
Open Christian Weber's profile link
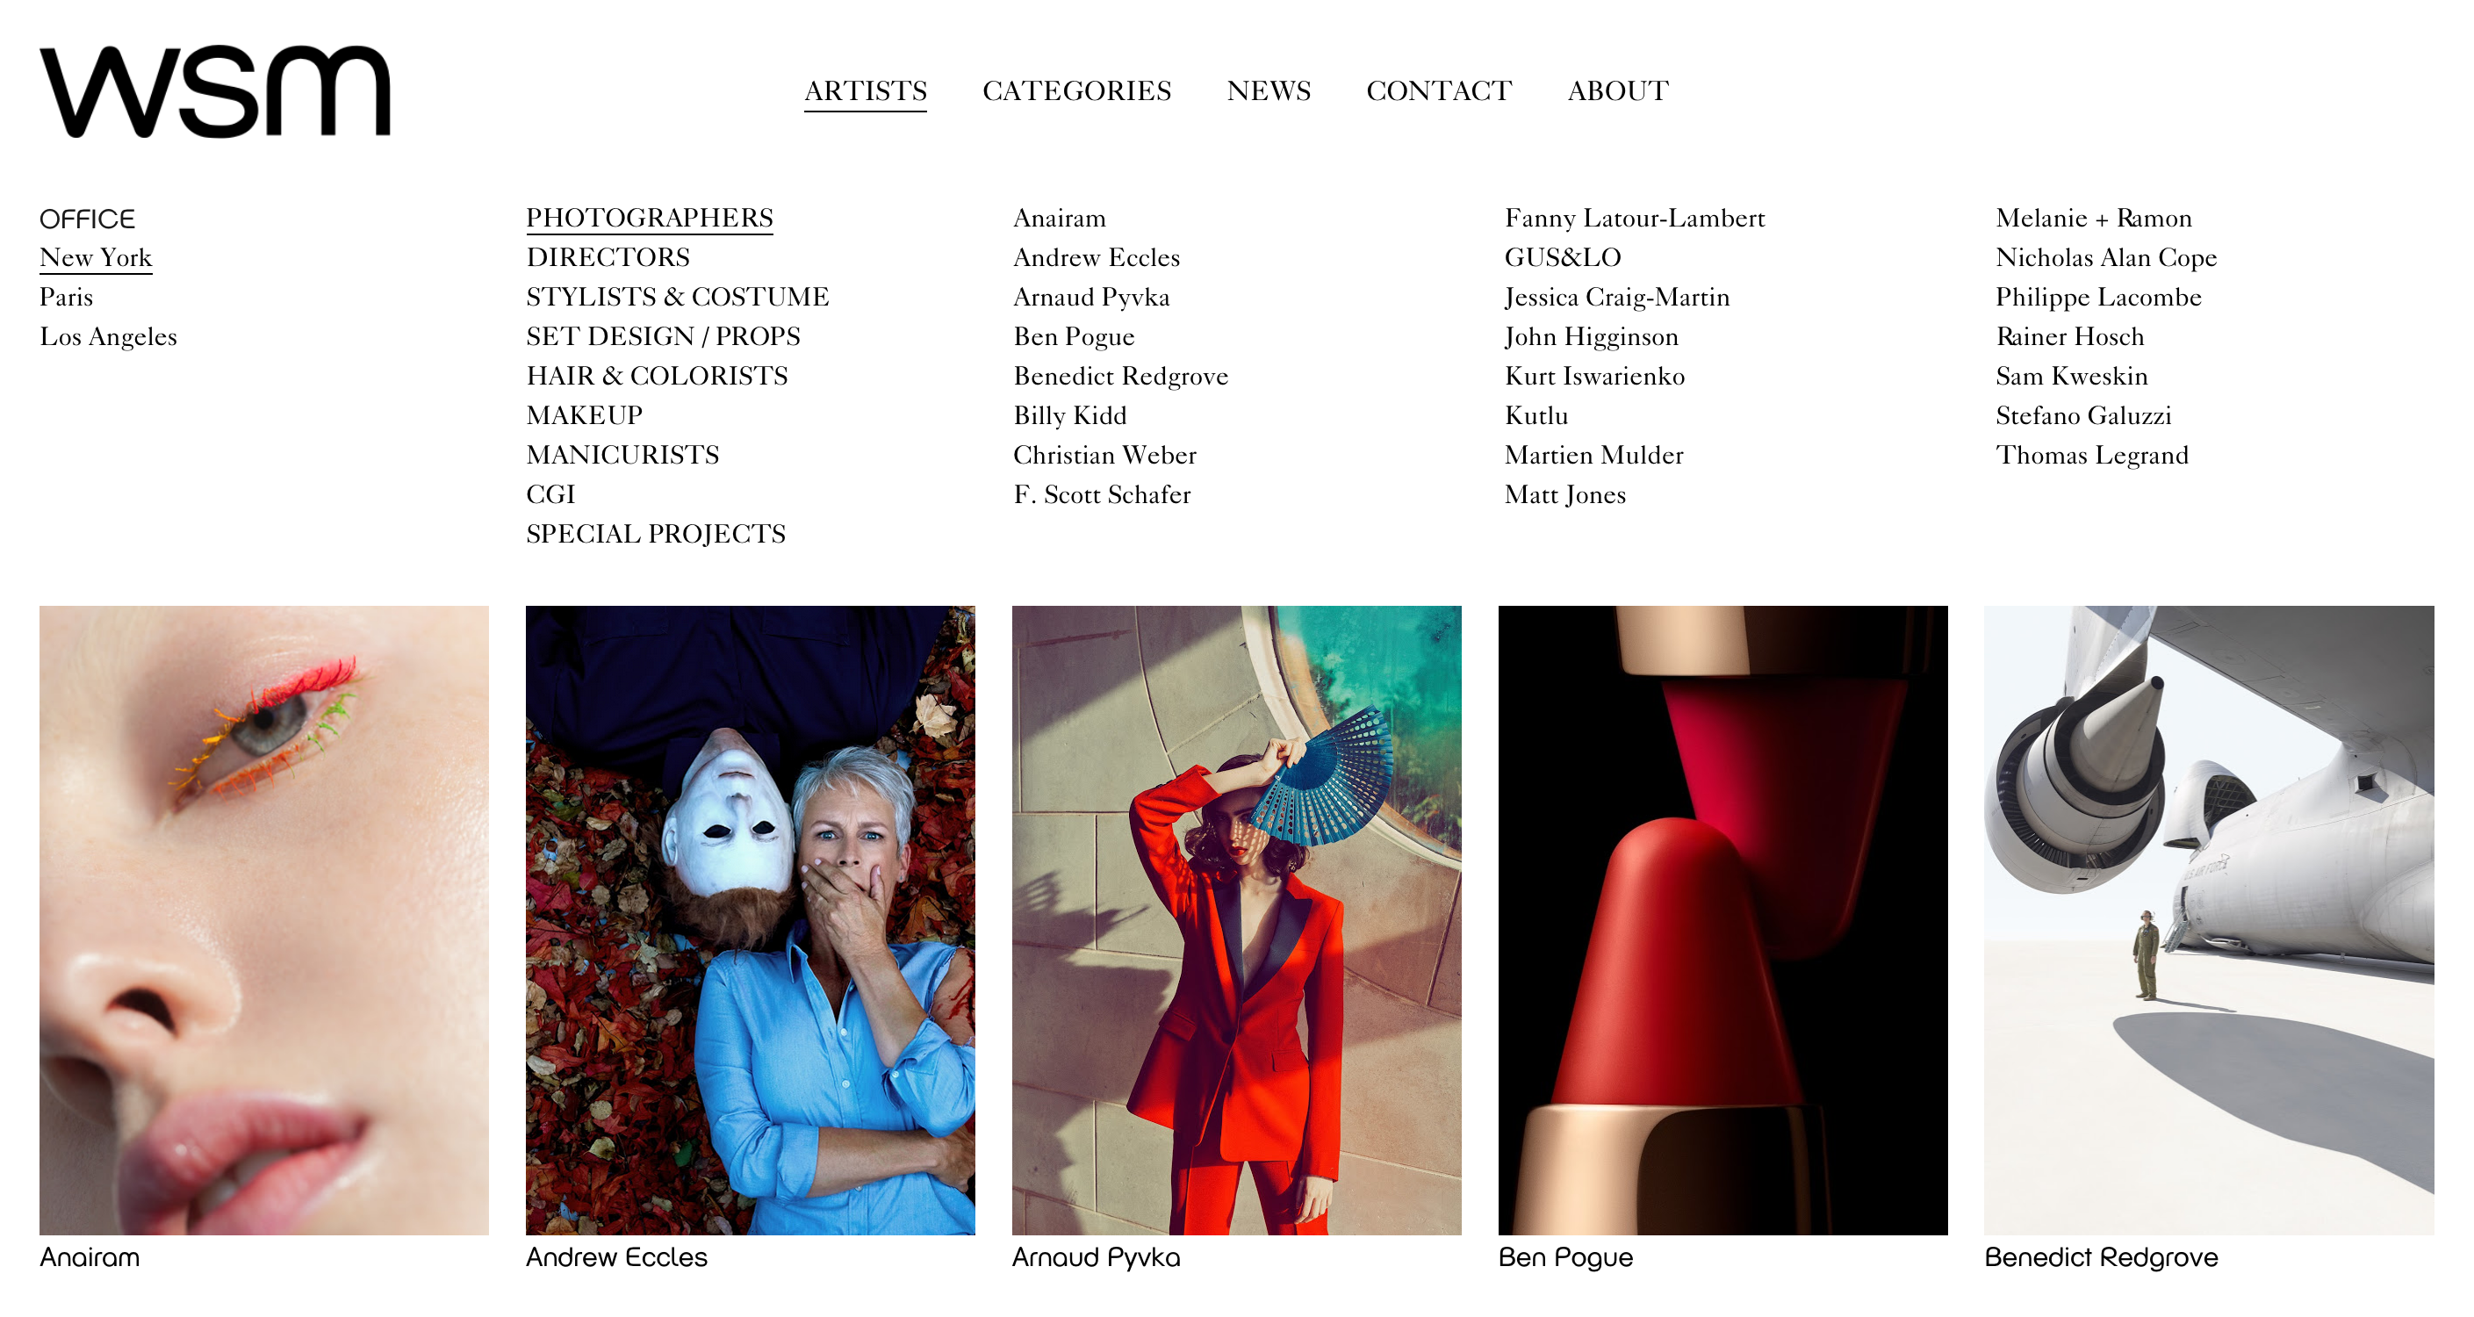1104,455
